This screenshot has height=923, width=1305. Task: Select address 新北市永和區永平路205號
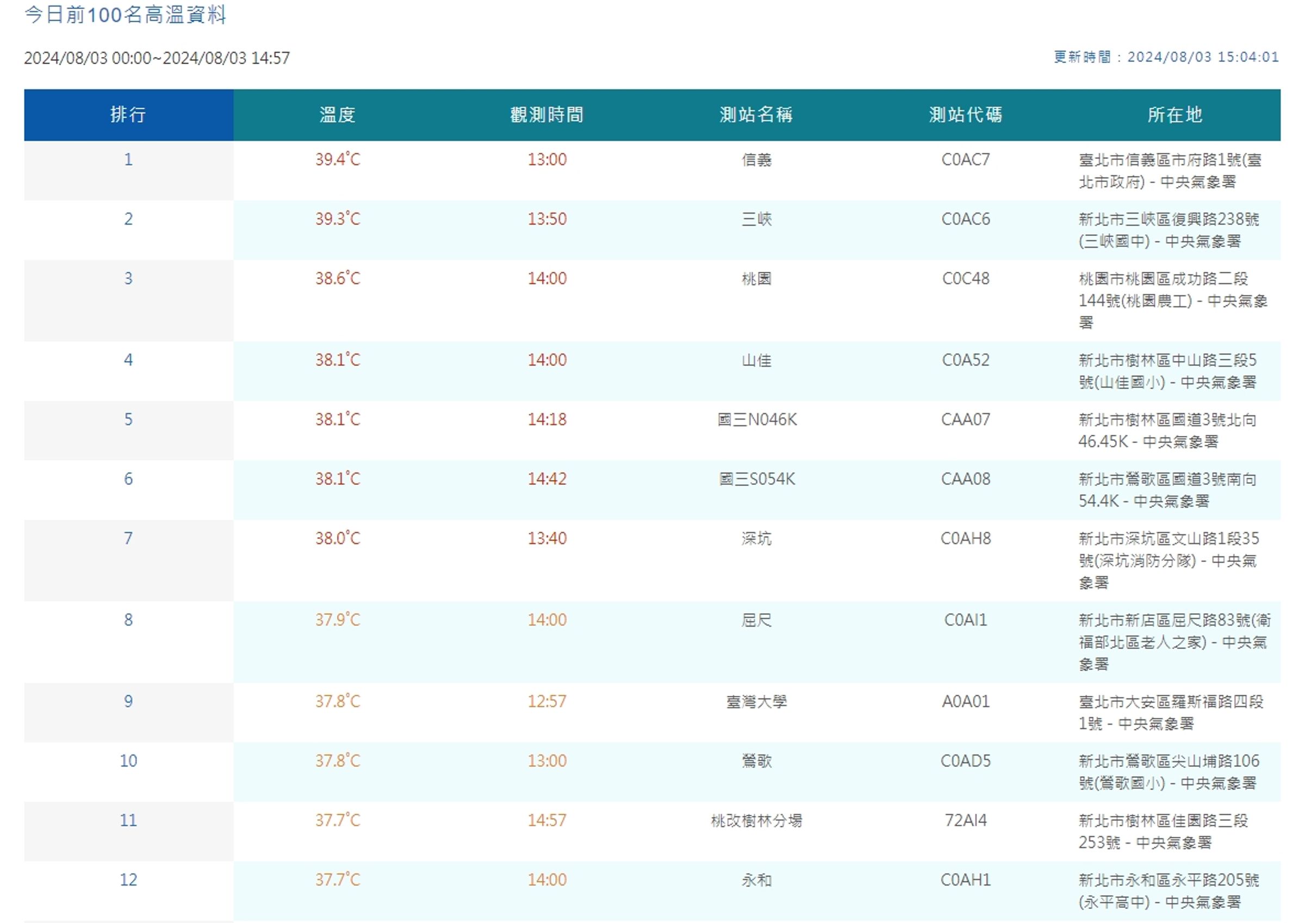tap(1169, 881)
